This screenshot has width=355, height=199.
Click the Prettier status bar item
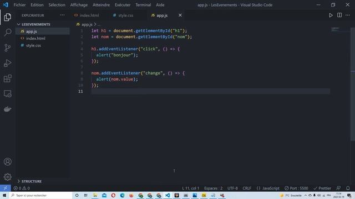point(322,188)
